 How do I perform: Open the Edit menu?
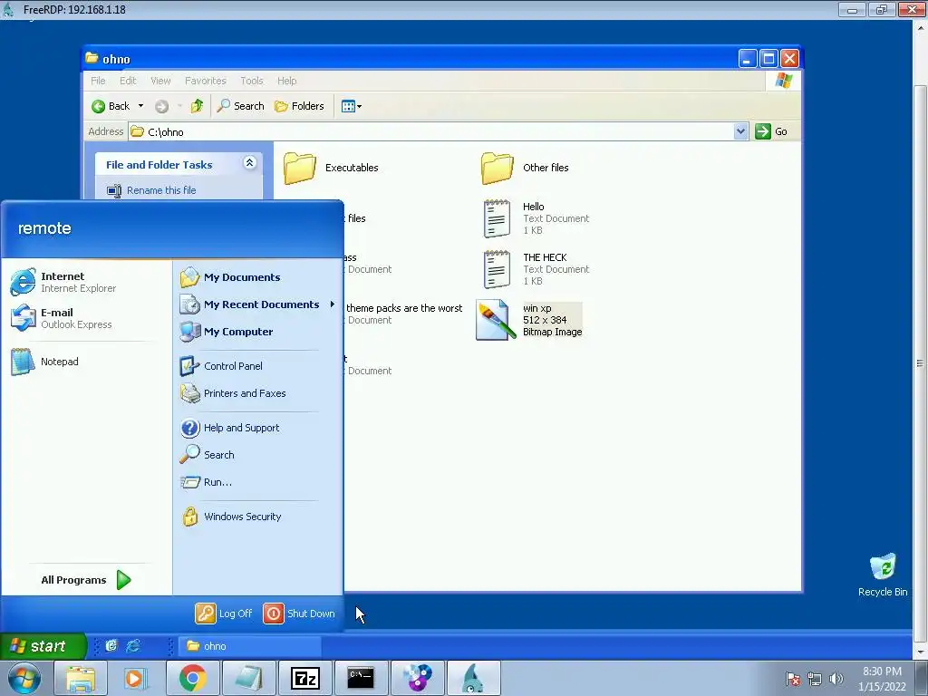[x=128, y=81]
